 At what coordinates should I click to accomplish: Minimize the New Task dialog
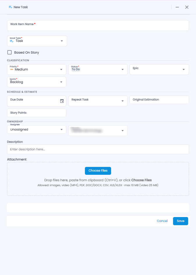pos(177,7)
